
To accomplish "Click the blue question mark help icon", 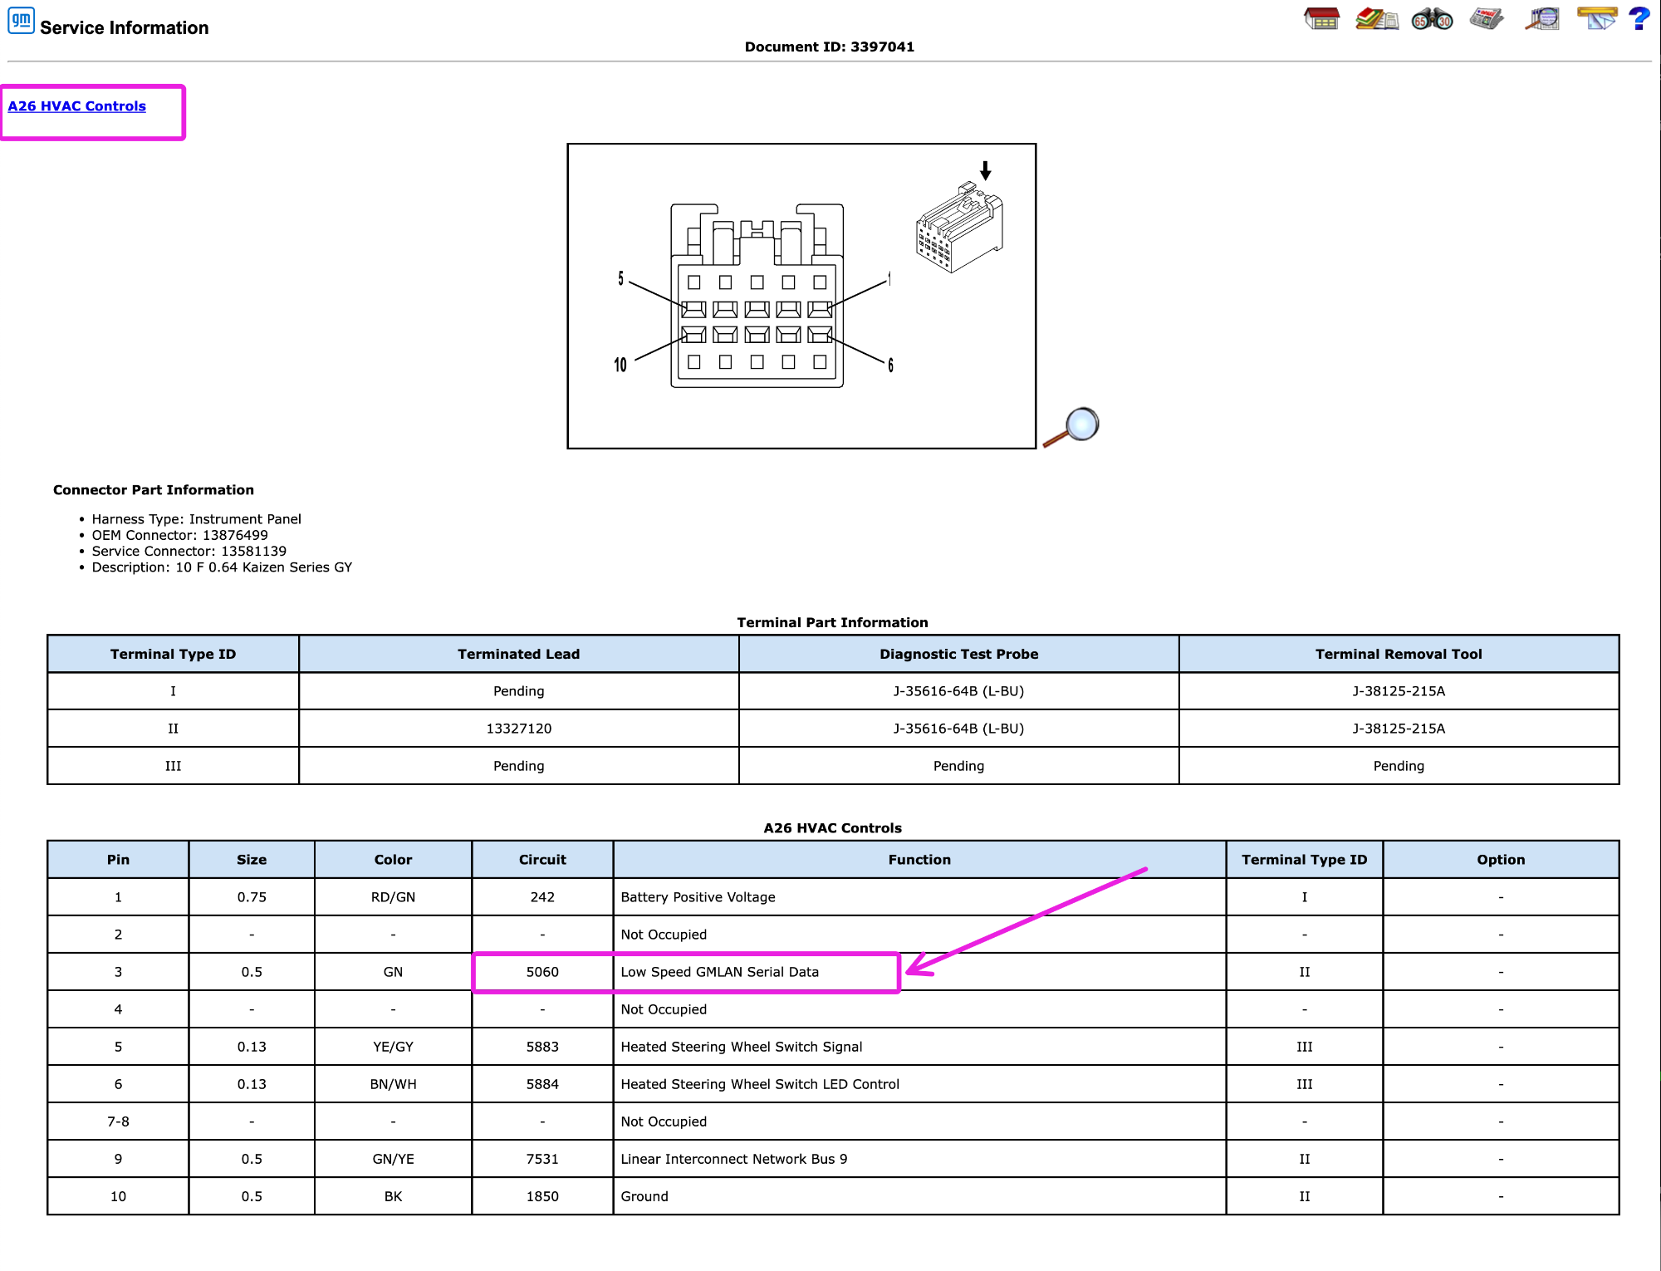I will [x=1639, y=19].
